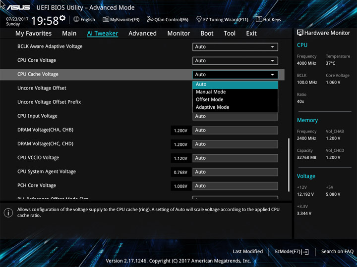Open Qfan Control fan icon
The width and height of the screenshot is (357, 267).
click(x=150, y=19)
